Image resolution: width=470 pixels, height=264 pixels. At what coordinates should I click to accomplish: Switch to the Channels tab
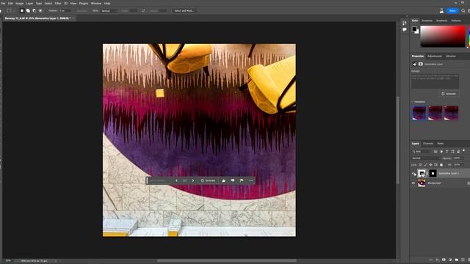click(428, 144)
